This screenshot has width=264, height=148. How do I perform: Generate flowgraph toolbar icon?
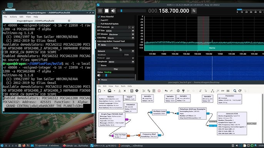[183, 91]
